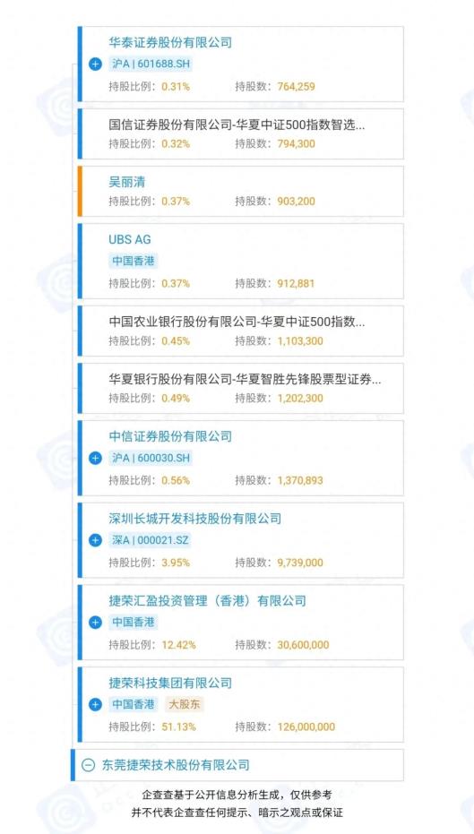
Task: Open shareholder 吴丽清 profile link
Action: 126,182
